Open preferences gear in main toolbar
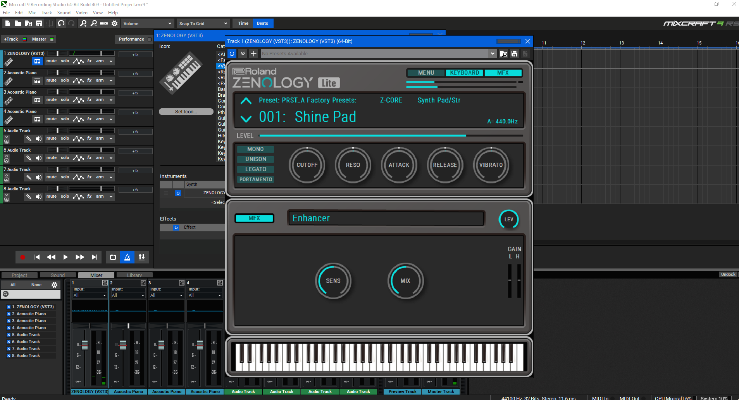This screenshot has width=739, height=400. tap(114, 24)
